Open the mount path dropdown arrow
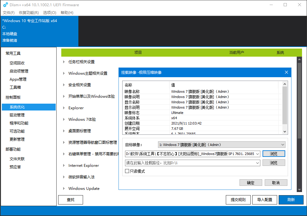 pos(257,162)
